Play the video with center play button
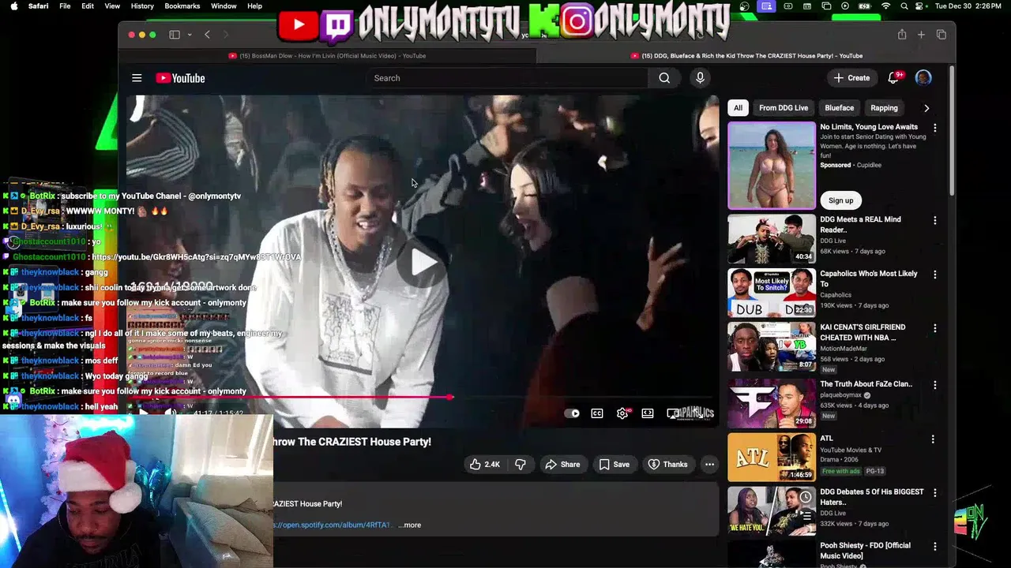Image resolution: width=1011 pixels, height=568 pixels. click(x=423, y=263)
